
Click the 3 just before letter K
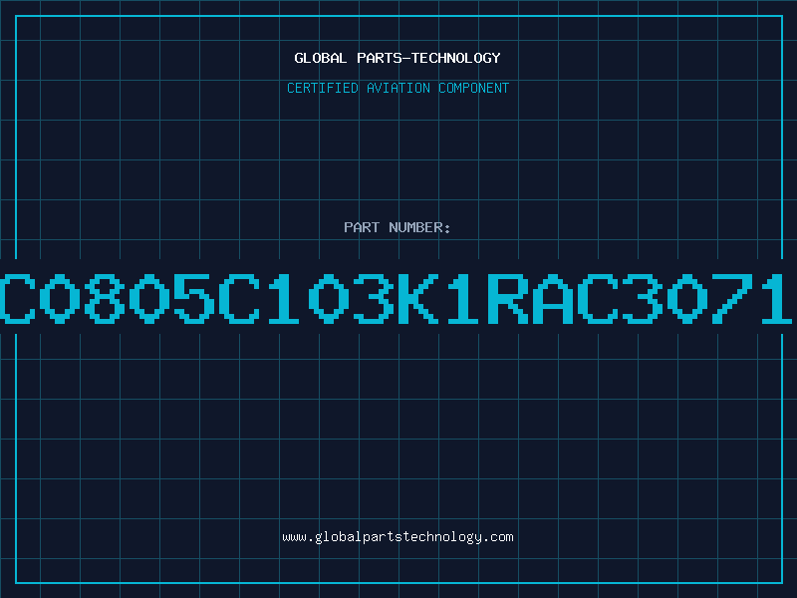coord(373,298)
